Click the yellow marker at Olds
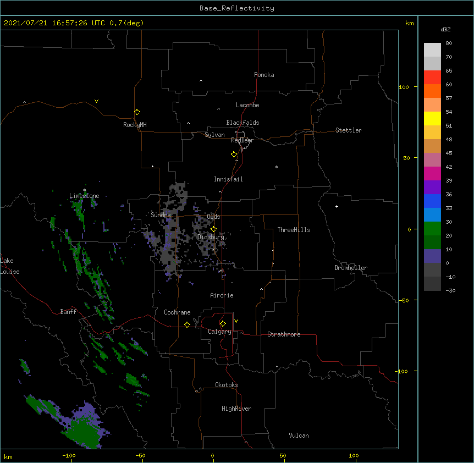This screenshot has width=474, height=463. 213,229
